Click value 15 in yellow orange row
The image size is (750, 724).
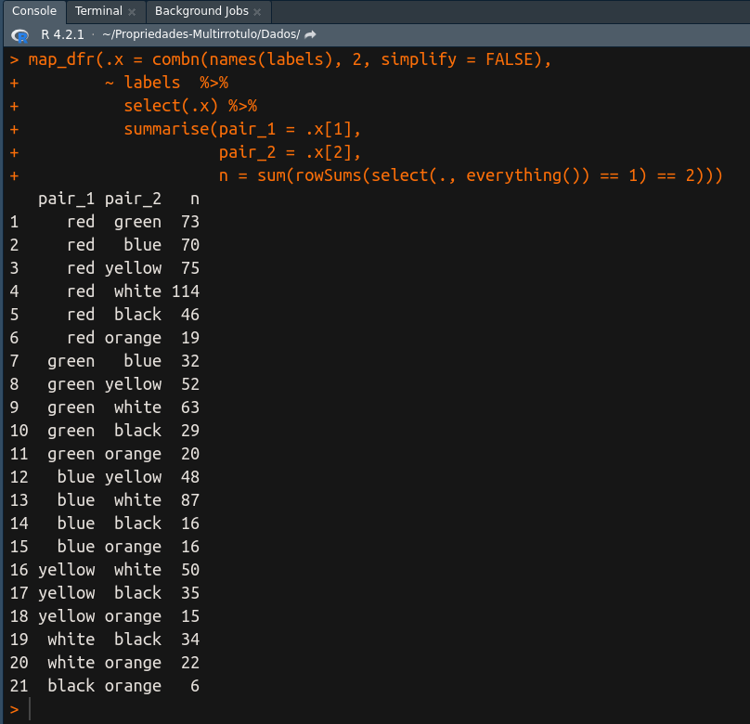190,616
